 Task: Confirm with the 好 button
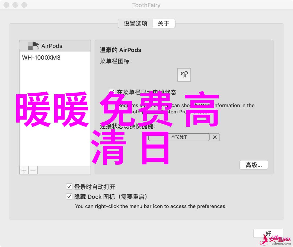(268, 233)
